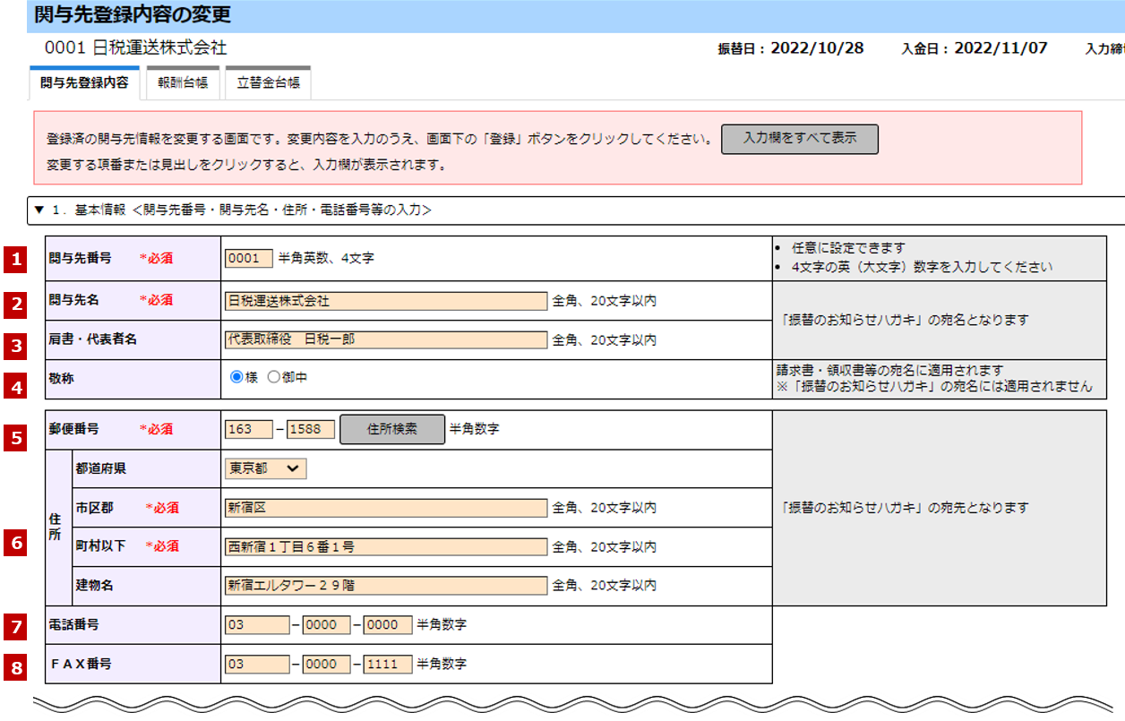This screenshot has height=721, width=1125.
Task: Click the postal code field showing 1588
Action: click(x=310, y=429)
